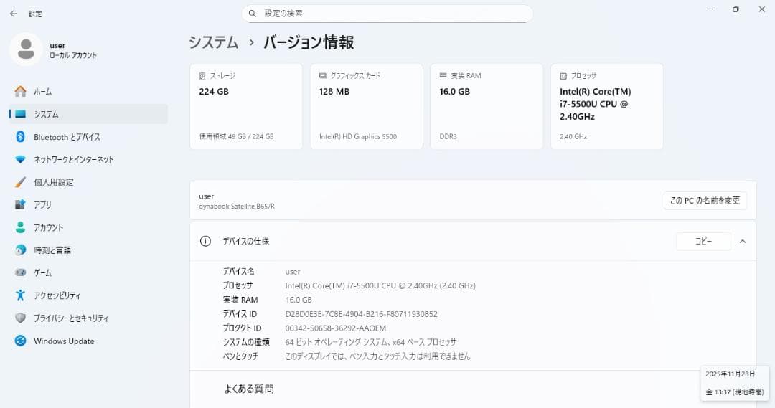
Task: Click the 2025年11月28日 date tooltip
Action: [x=730, y=374]
